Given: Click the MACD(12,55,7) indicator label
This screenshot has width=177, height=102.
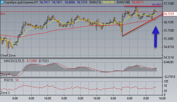Looking at the screenshot, I should point(14,61).
